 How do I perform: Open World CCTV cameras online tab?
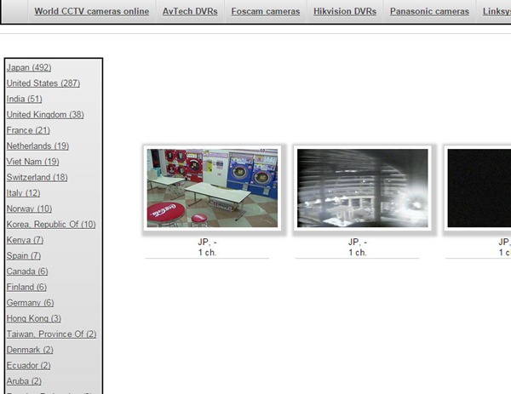[x=92, y=11]
